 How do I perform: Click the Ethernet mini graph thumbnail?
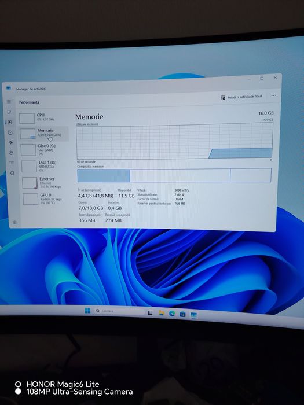coord(30,183)
